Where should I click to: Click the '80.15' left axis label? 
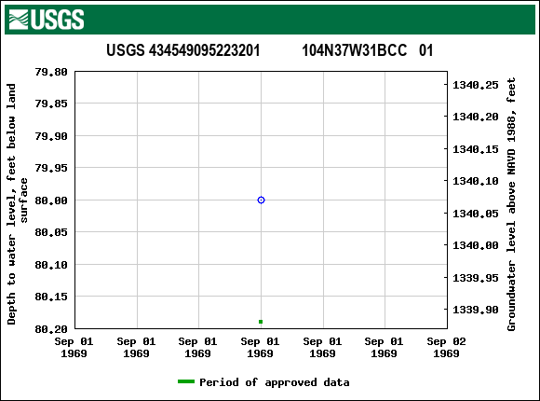coord(51,297)
